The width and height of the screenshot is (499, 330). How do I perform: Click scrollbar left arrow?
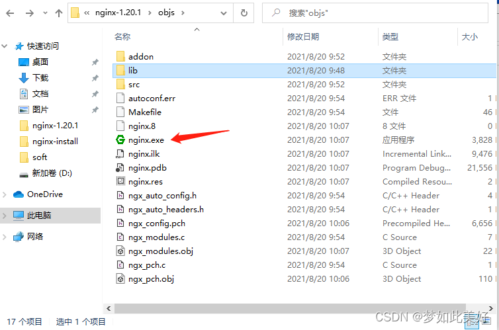click(109, 308)
